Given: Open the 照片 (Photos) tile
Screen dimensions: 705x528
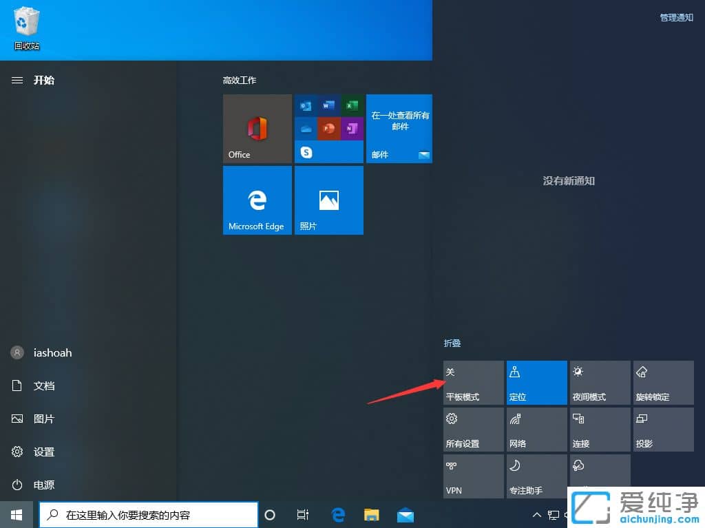Looking at the screenshot, I should [329, 200].
